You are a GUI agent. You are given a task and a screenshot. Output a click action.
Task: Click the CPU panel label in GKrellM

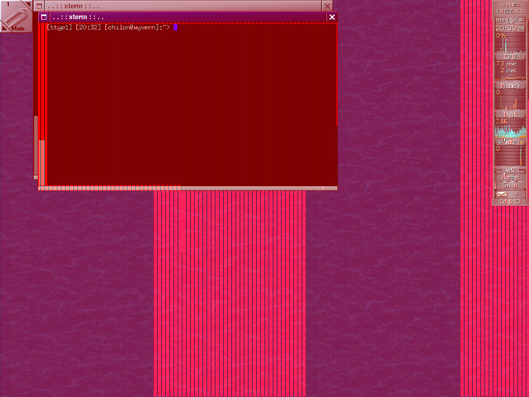pyautogui.click(x=510, y=56)
